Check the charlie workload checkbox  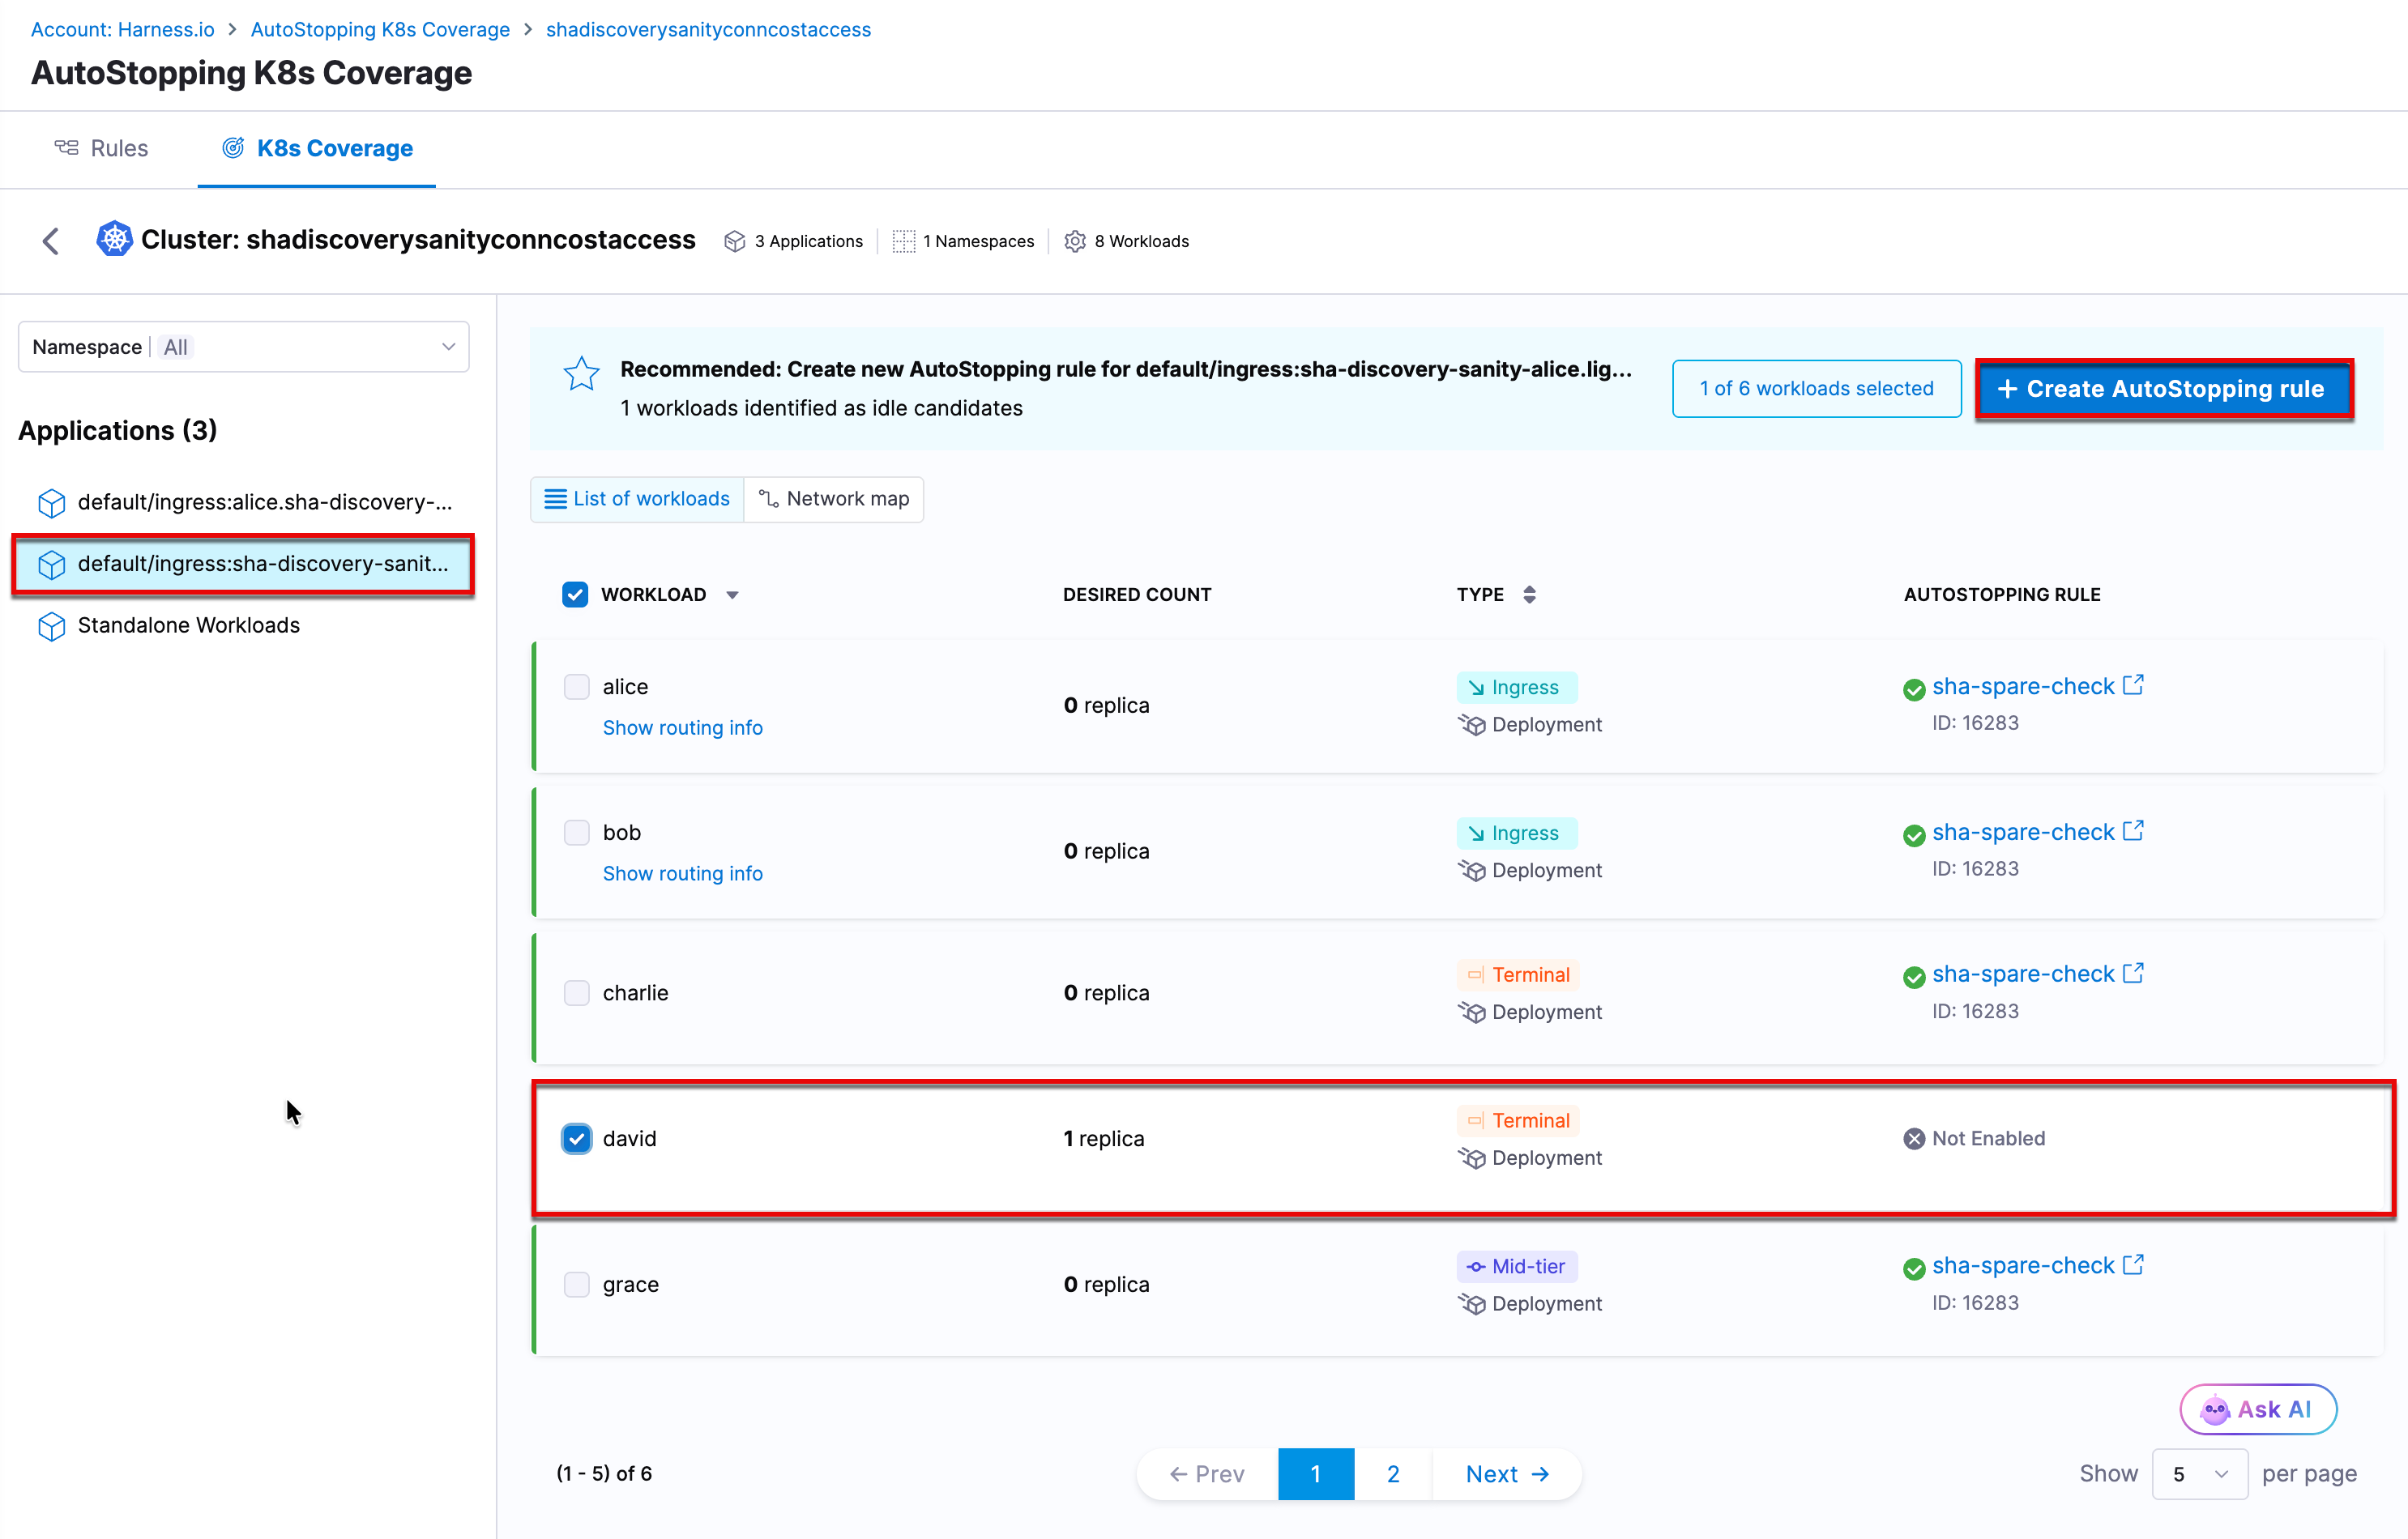click(577, 993)
